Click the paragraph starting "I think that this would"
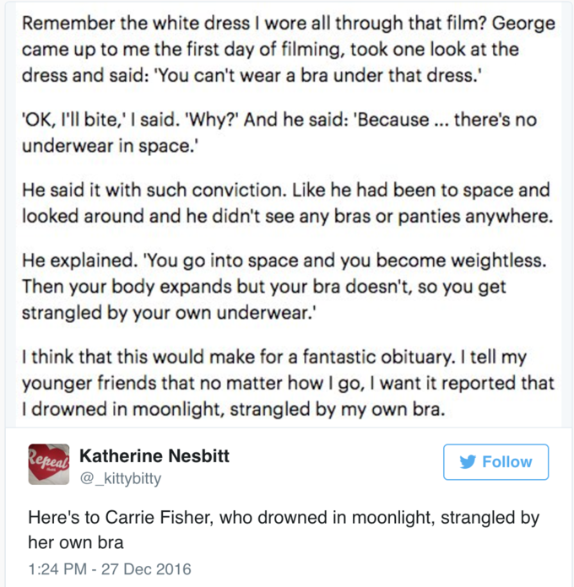The image size is (574, 587). click(288, 383)
